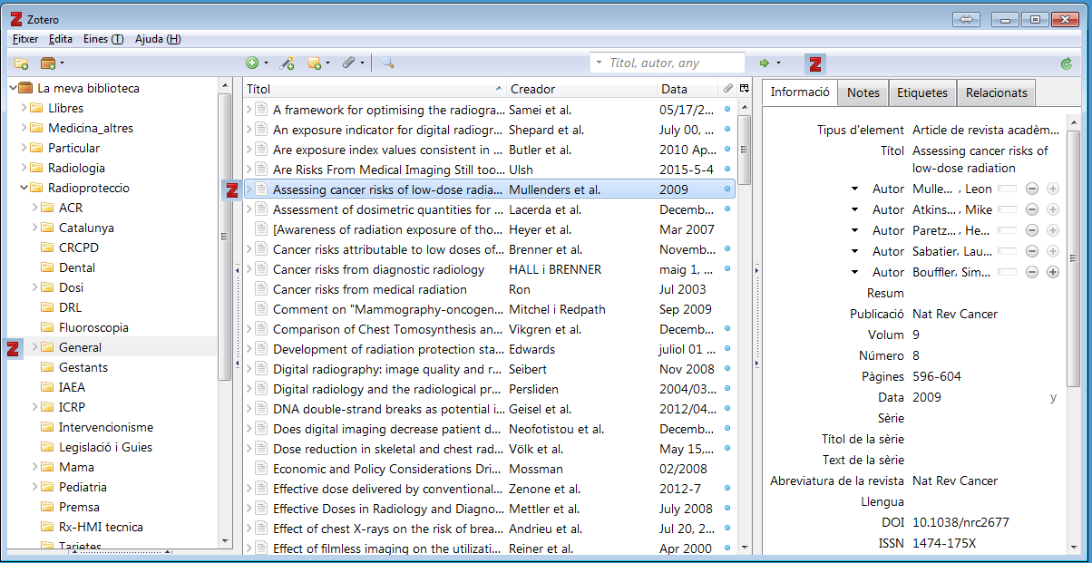Viewport: 1092px width, 563px height.
Task: Switch to the Etiquetes tab
Action: [922, 92]
